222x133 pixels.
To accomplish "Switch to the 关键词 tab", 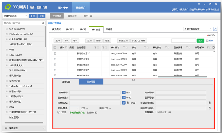I will pyautogui.click(x=109, y=29).
